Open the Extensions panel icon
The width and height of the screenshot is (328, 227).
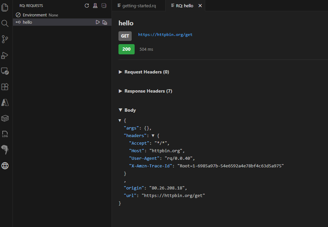coord(5,87)
